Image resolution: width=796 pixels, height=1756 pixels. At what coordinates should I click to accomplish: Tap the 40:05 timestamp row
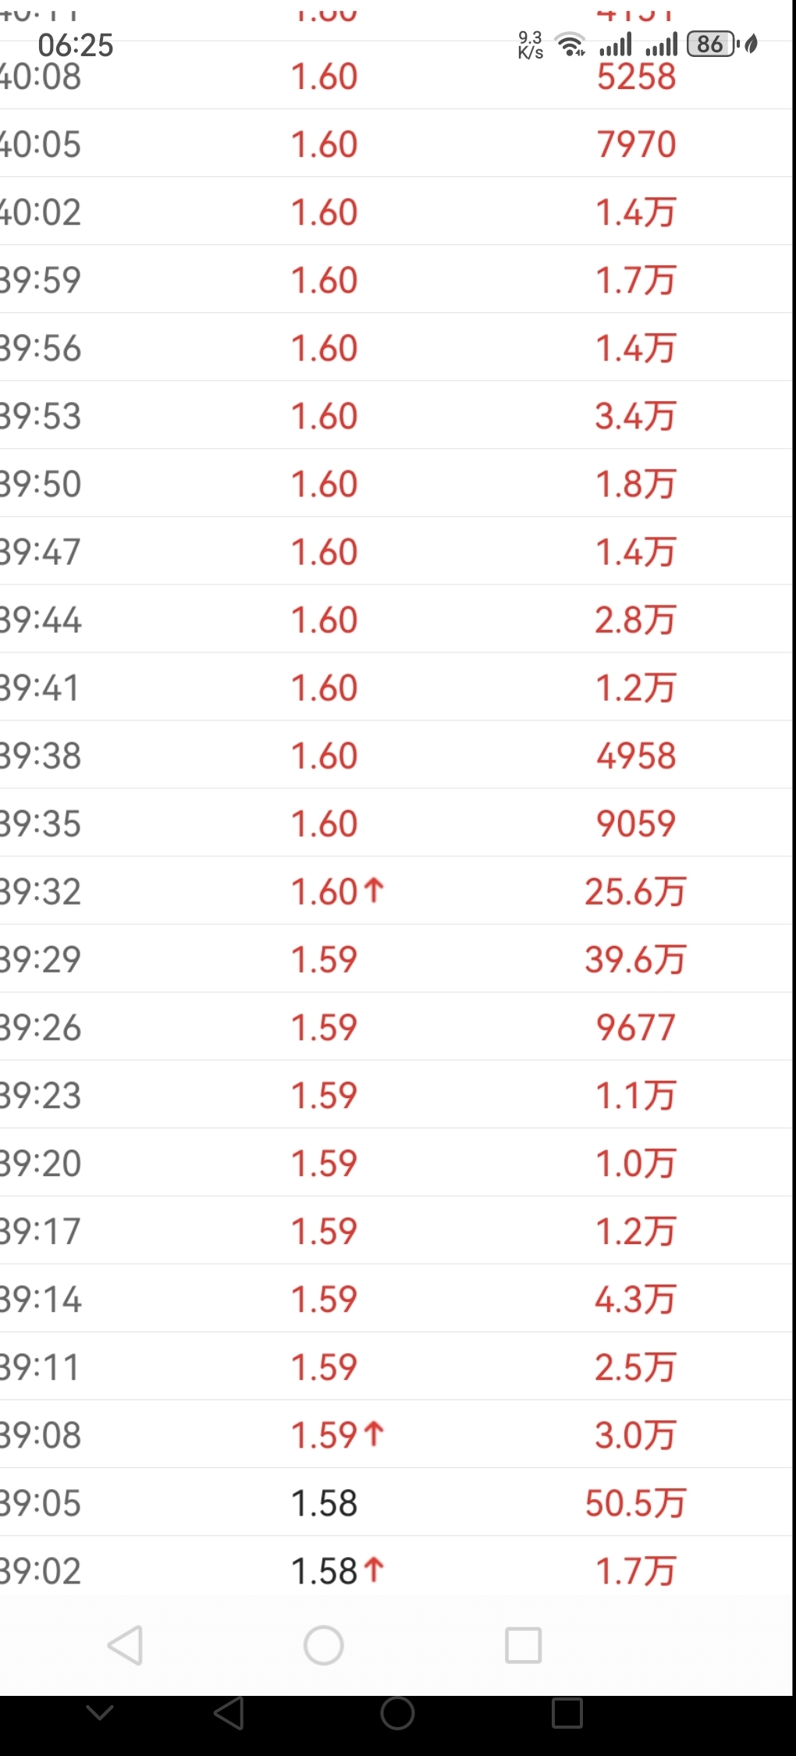coord(41,144)
